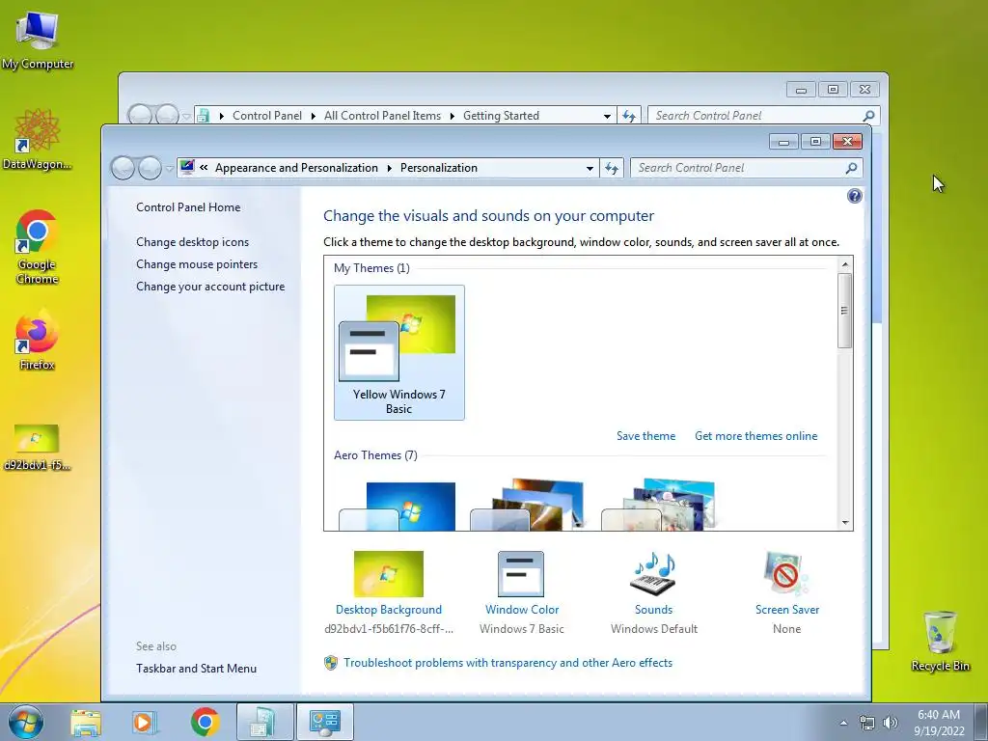The height and width of the screenshot is (741, 988).
Task: Click the clock showing 6:40 AM
Action: 939,723
